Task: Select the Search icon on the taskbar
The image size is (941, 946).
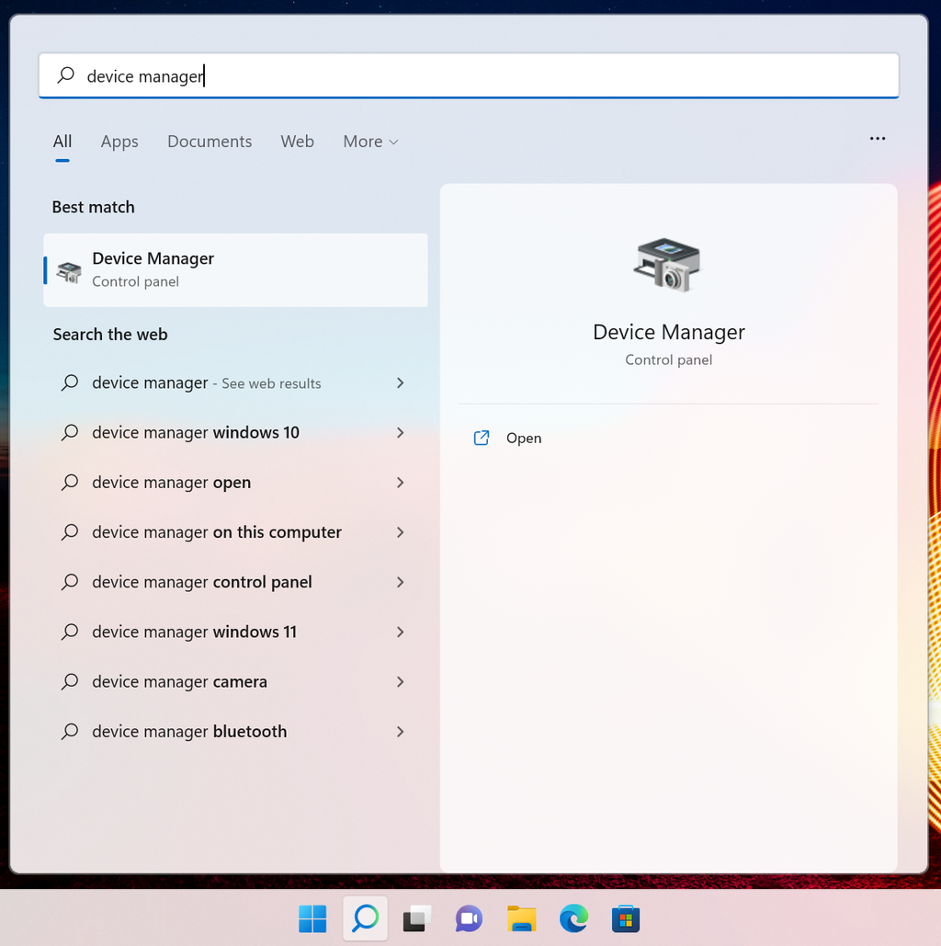Action: pos(365,918)
